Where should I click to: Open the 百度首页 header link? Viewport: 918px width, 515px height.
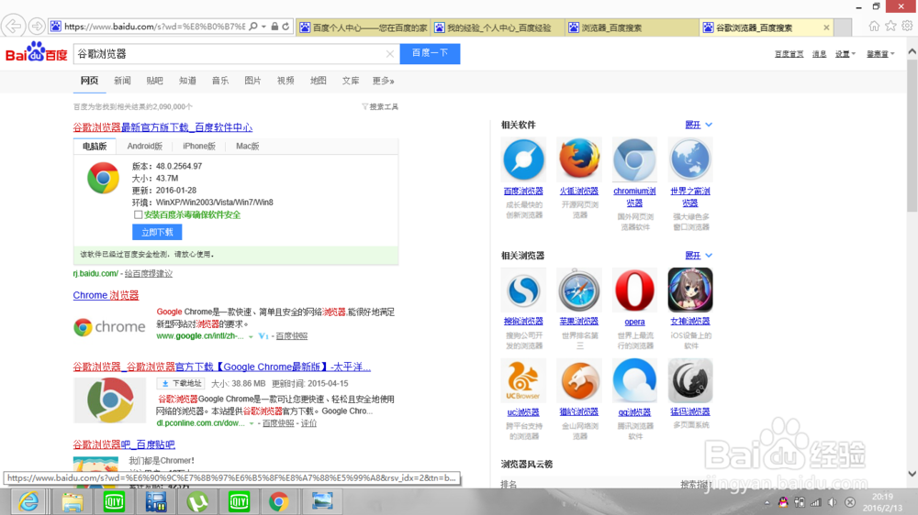pyautogui.click(x=789, y=54)
